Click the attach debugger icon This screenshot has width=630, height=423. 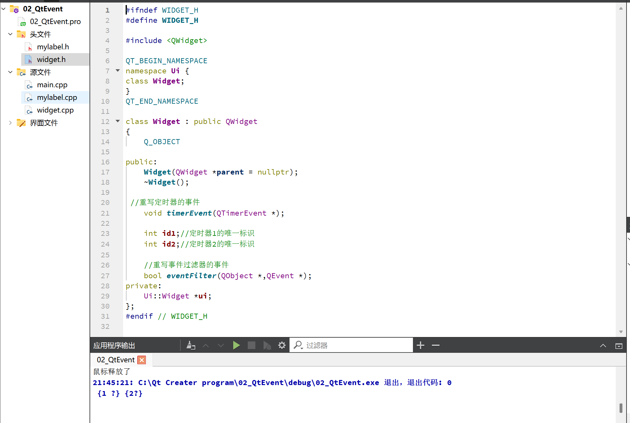[x=267, y=345]
